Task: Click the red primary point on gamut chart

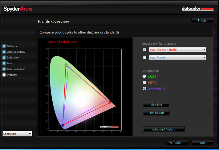Action: coord(110,102)
